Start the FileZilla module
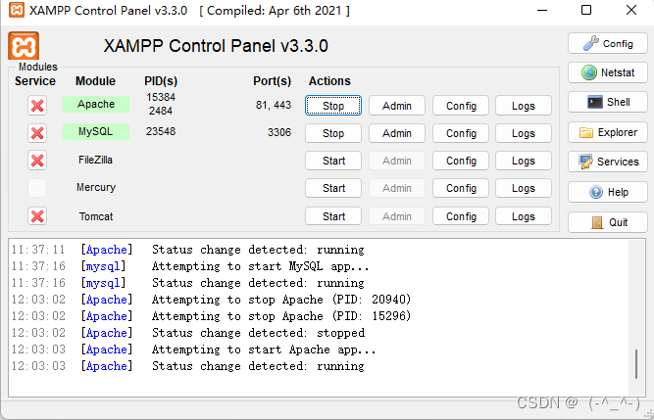 click(x=333, y=161)
